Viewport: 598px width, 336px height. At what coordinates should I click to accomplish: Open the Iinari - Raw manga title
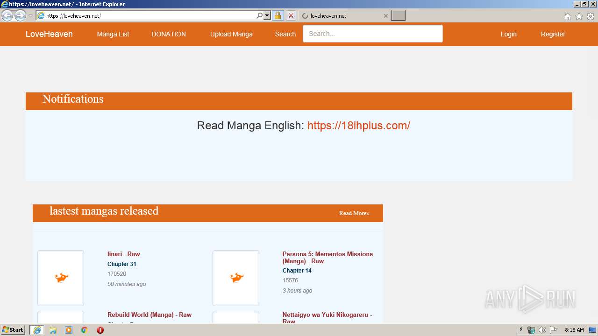click(124, 254)
